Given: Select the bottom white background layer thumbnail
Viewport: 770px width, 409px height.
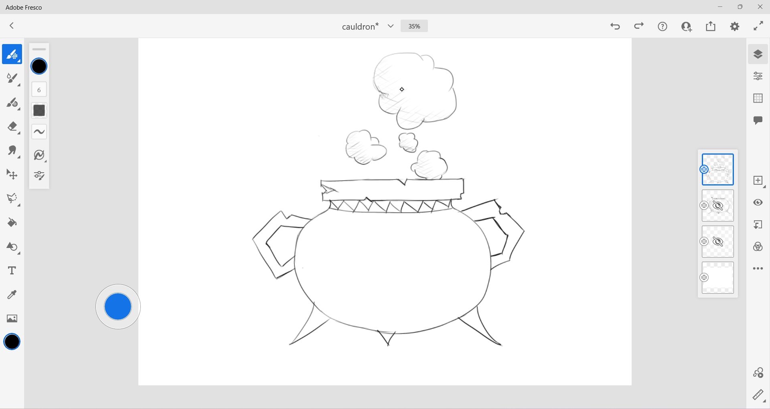Looking at the screenshot, I should (718, 278).
